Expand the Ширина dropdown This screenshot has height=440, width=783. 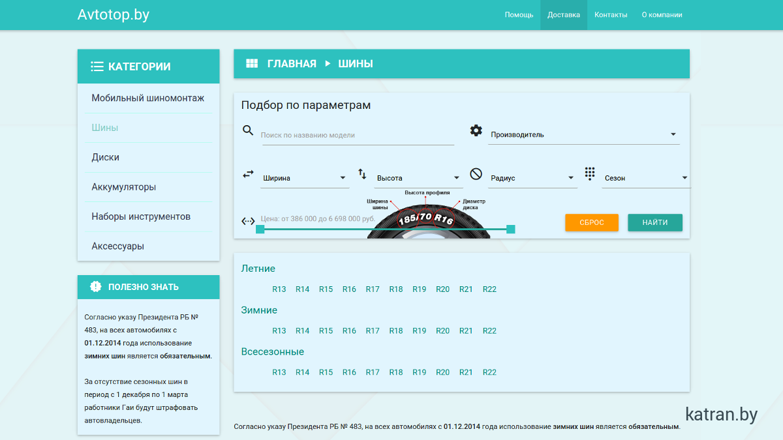[x=305, y=178]
